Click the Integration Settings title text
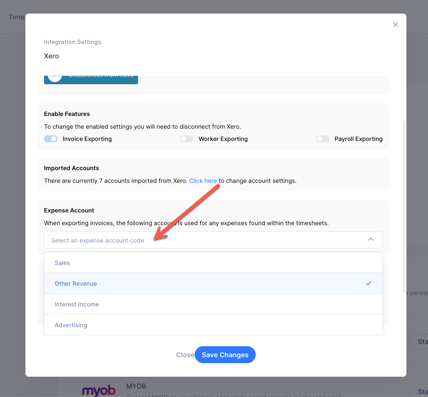Image resolution: width=428 pixels, height=397 pixels. [73, 42]
